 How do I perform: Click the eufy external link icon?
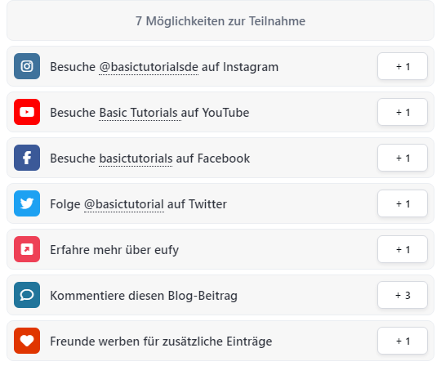(x=27, y=249)
